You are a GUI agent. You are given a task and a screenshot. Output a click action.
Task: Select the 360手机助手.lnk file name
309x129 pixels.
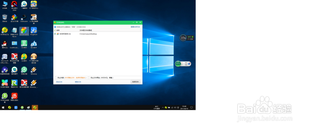[x=65, y=34]
